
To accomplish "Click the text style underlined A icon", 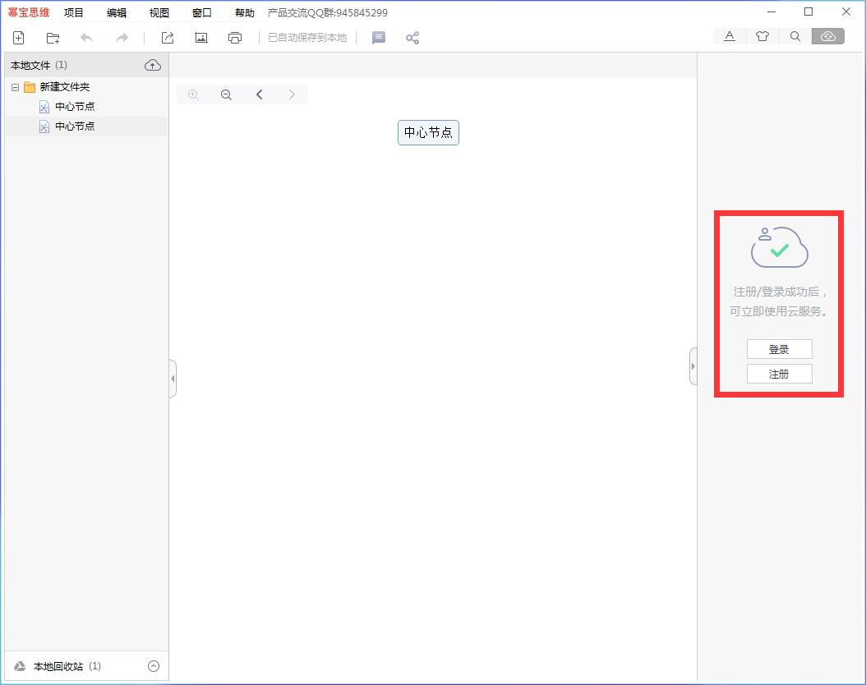I will [730, 36].
